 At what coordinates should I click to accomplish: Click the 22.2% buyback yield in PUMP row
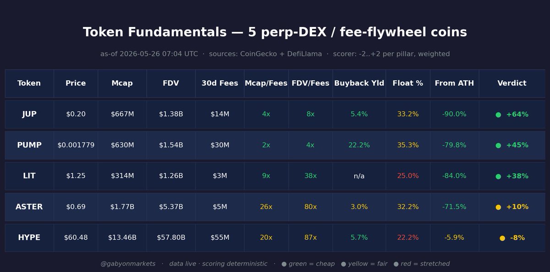coord(359,145)
